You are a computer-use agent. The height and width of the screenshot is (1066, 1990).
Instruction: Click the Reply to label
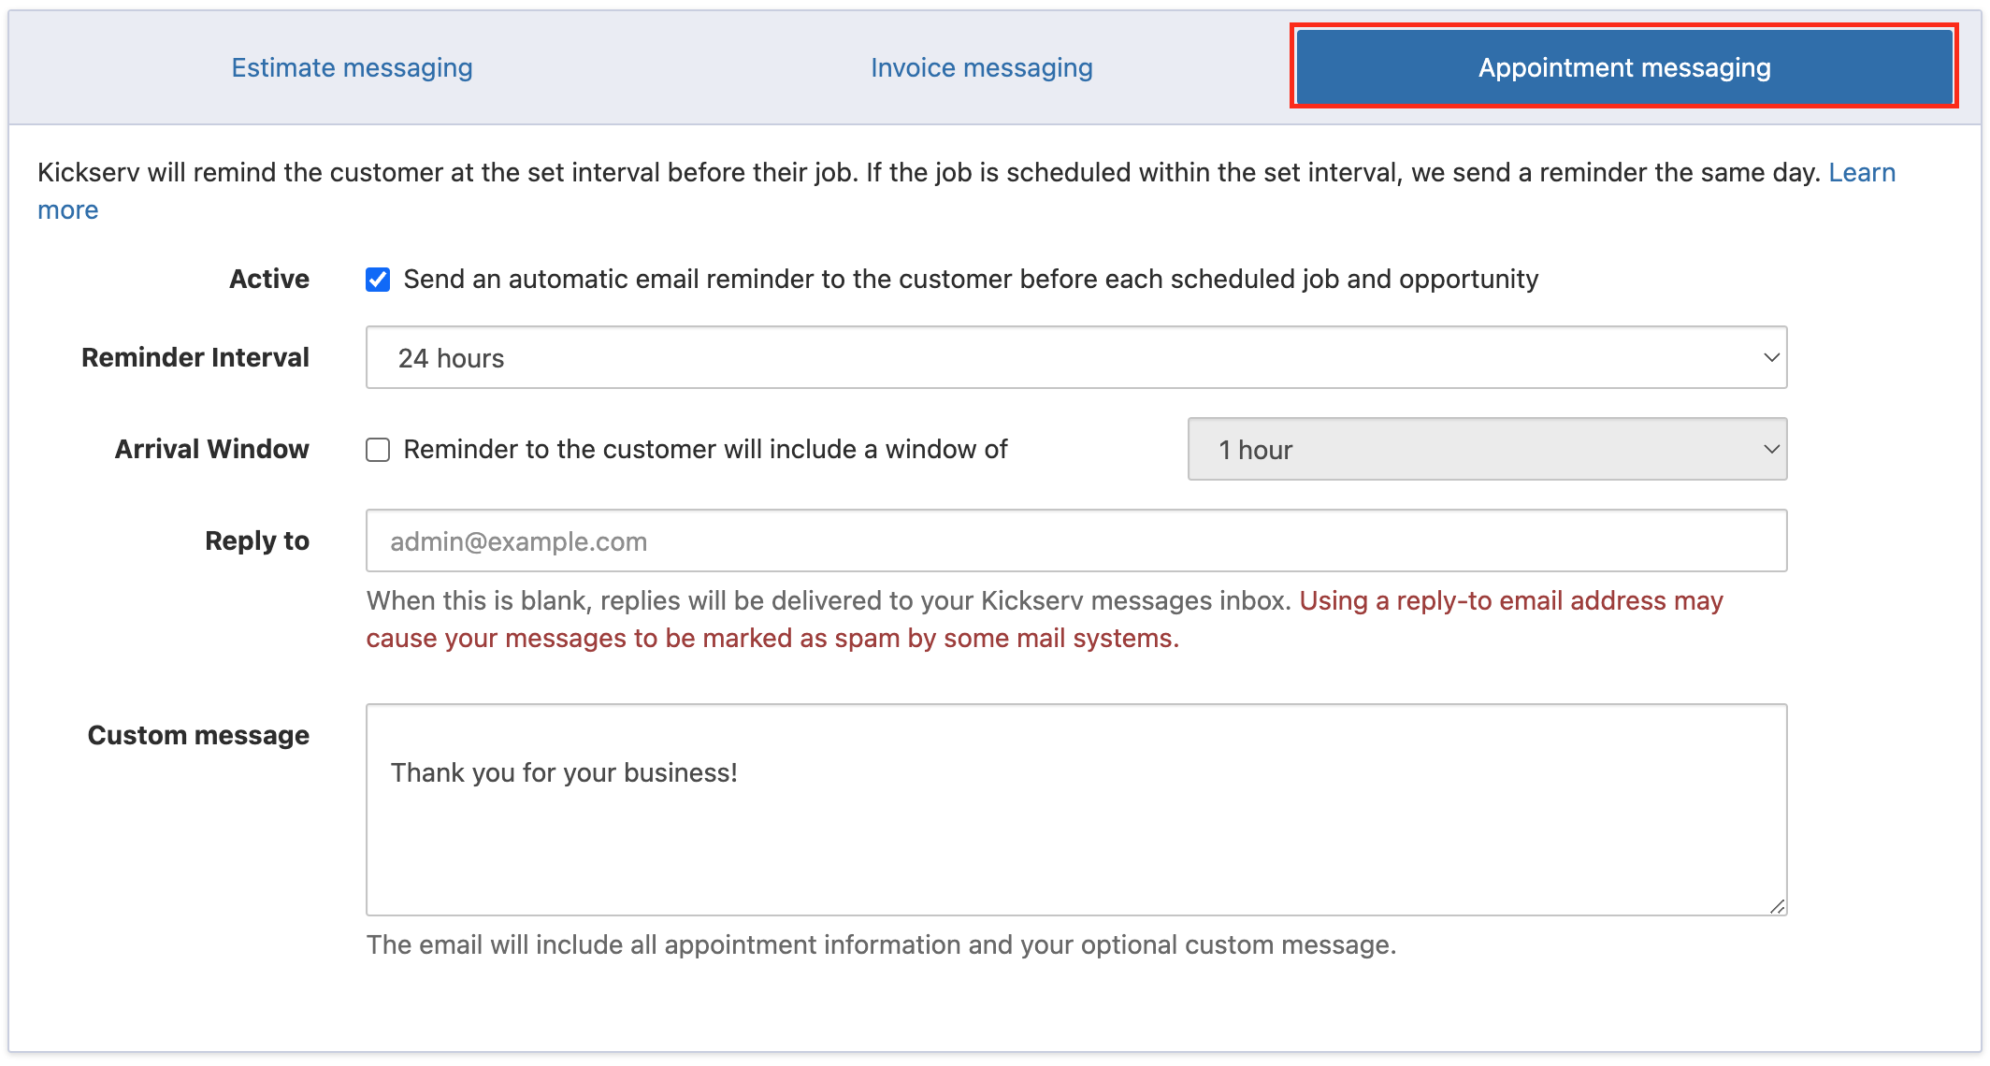point(257,541)
